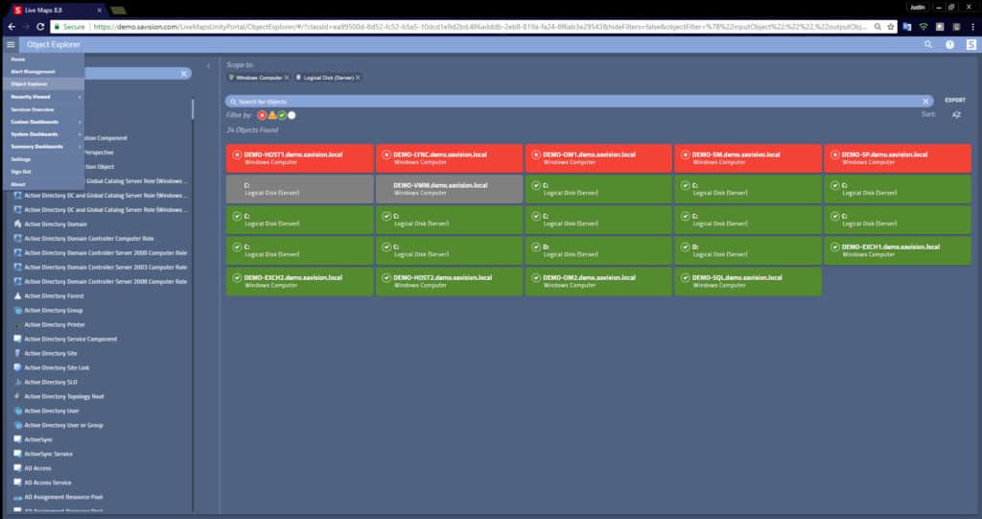Expand Recently Viewed submenu arrow

(x=80, y=97)
